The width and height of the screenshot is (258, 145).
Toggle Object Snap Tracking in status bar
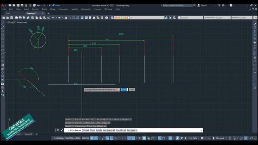click(x=129, y=138)
